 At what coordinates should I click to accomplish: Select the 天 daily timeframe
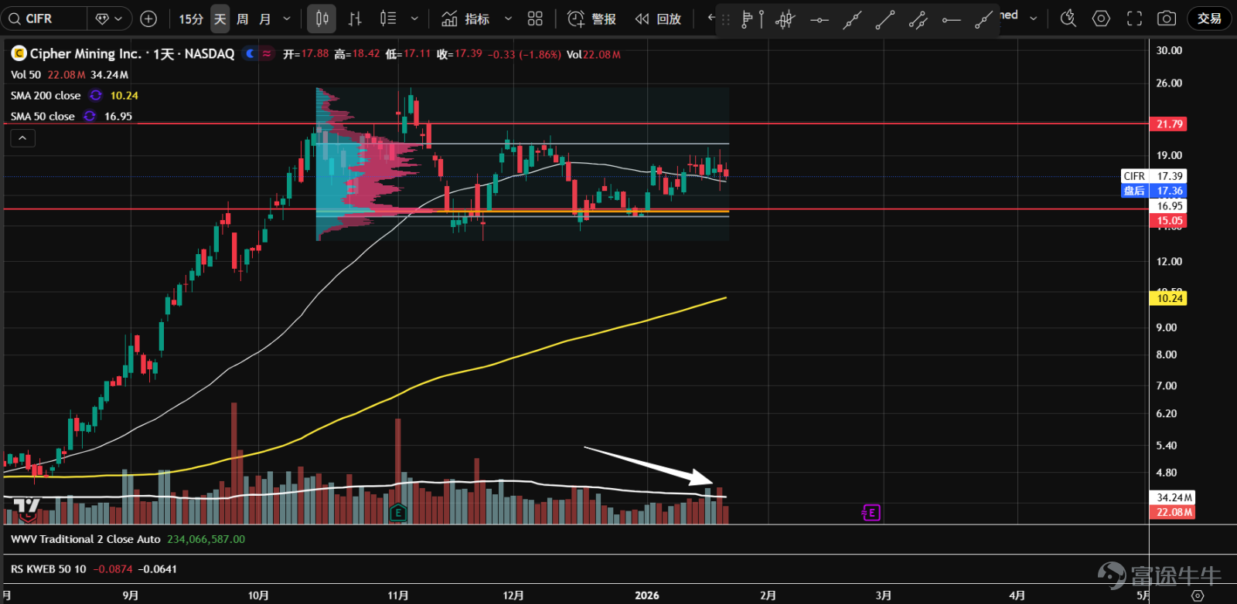point(220,19)
